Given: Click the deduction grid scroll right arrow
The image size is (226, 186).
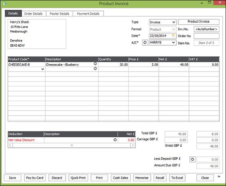Looking at the screenshot, I should 133,146.
